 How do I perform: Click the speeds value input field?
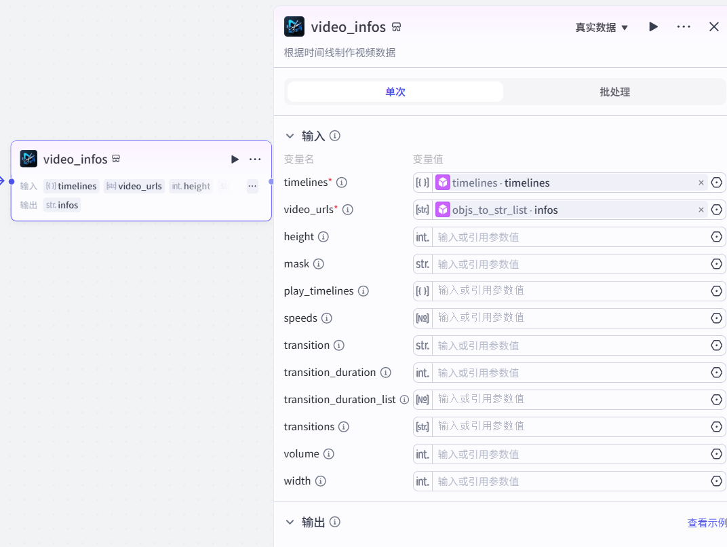tap(570, 318)
